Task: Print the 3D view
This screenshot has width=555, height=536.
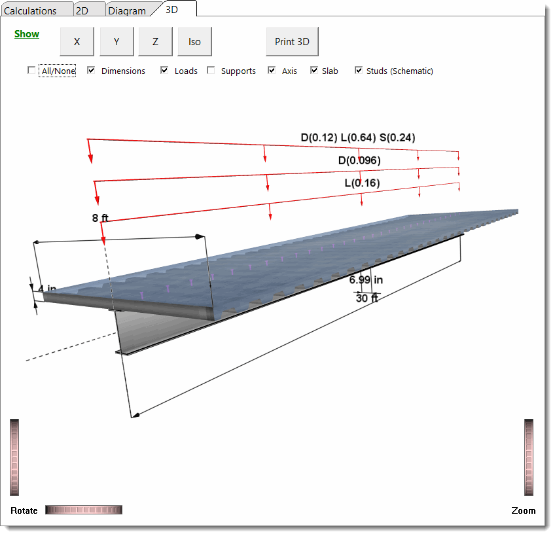Action: (x=292, y=41)
